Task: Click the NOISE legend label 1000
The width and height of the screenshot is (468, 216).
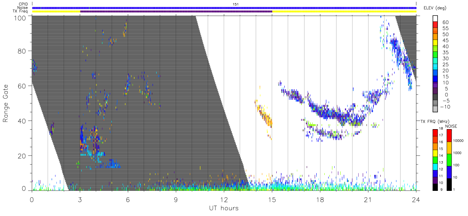Action: click(x=457, y=153)
